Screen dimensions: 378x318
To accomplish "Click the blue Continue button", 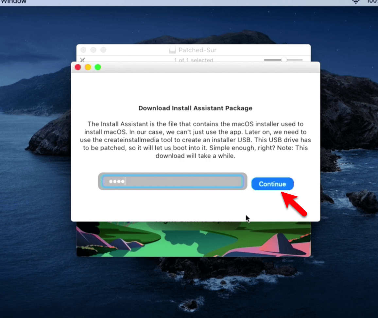I will point(272,184).
